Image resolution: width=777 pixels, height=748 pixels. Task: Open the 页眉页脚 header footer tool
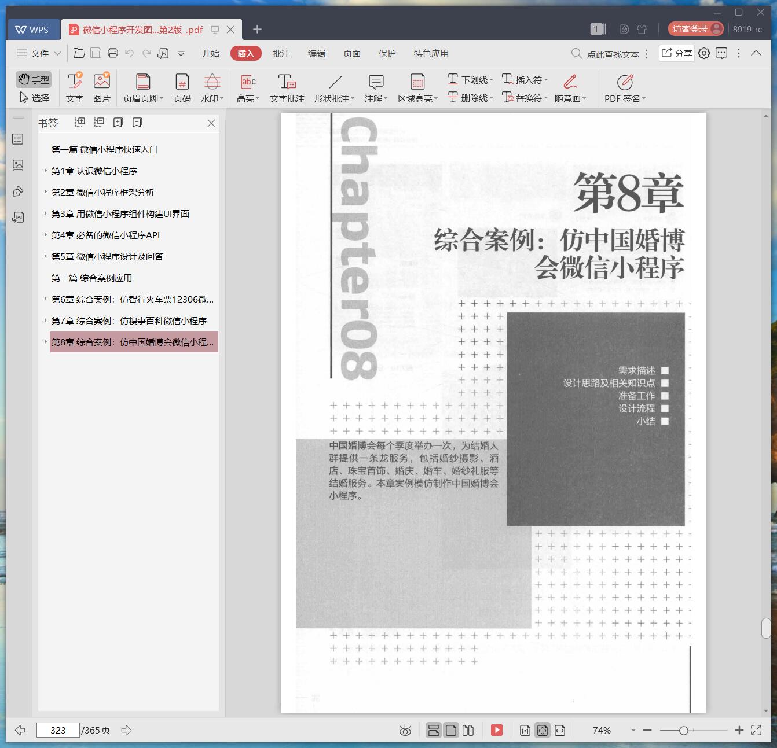[x=143, y=88]
